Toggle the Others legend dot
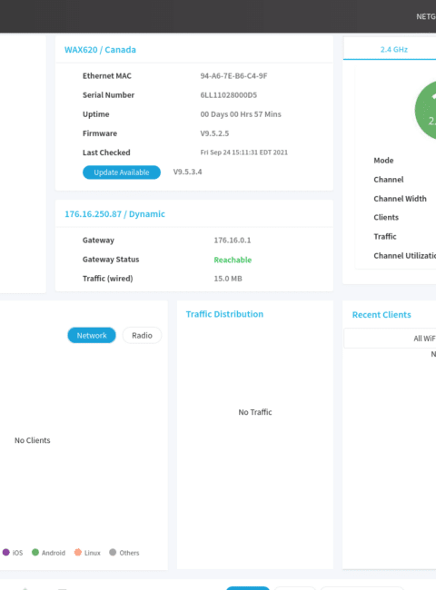436x590 pixels. pos(113,553)
